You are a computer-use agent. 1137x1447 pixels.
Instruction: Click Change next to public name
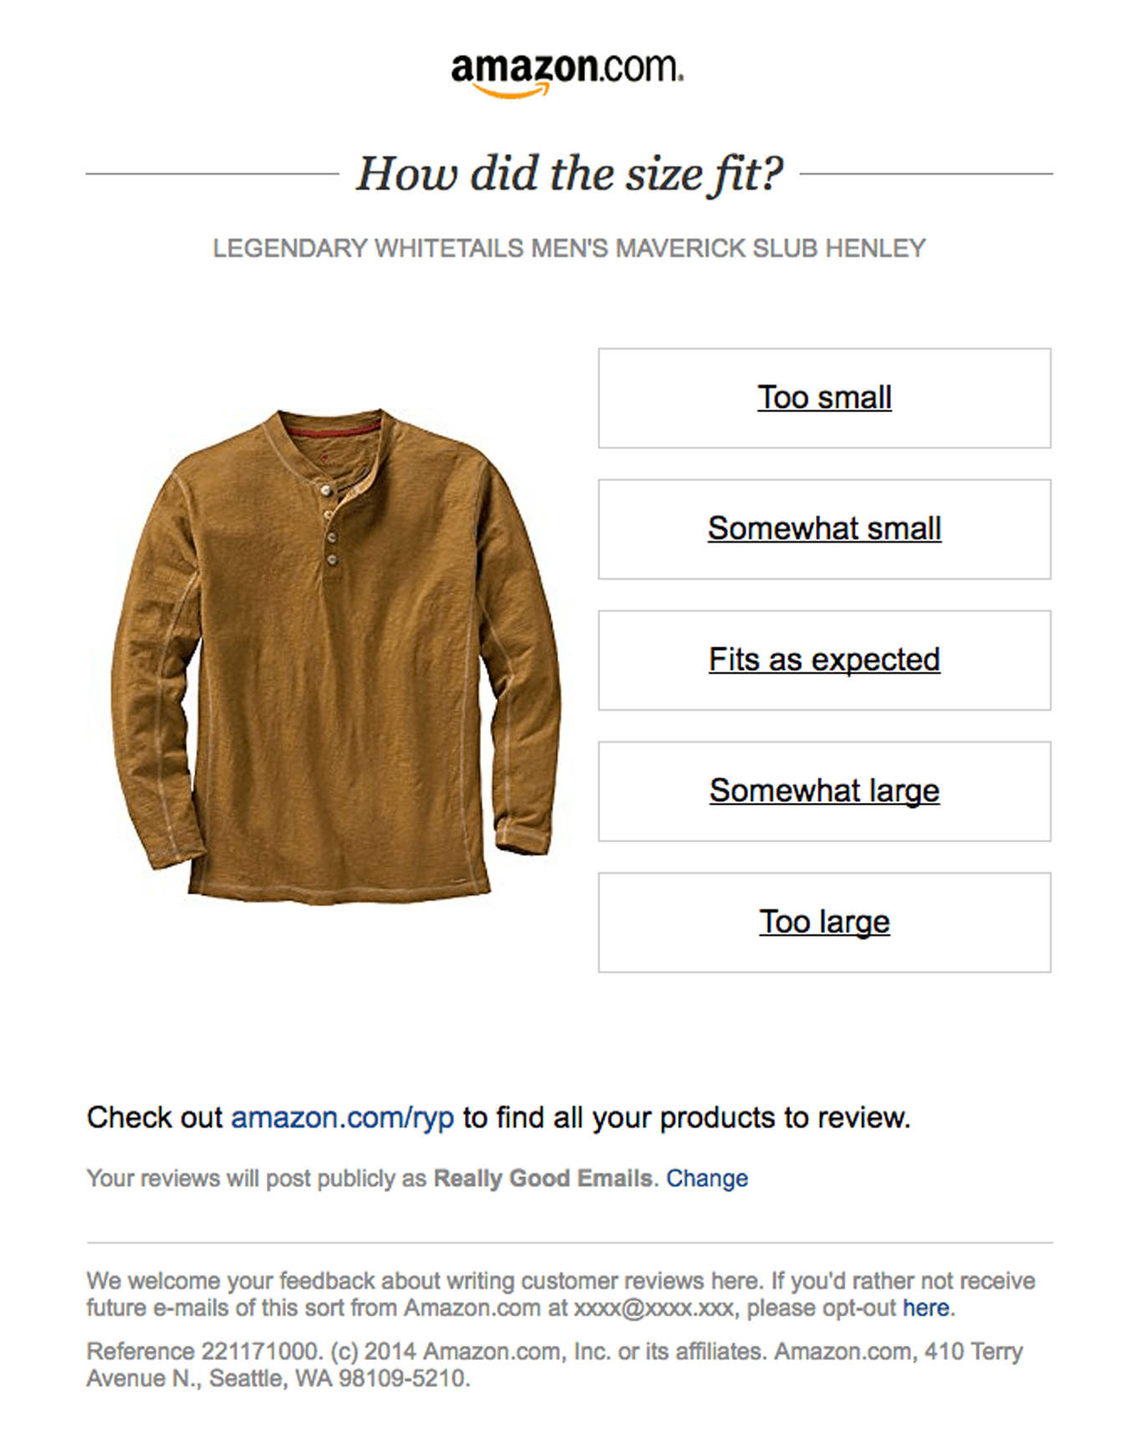[x=706, y=1179]
